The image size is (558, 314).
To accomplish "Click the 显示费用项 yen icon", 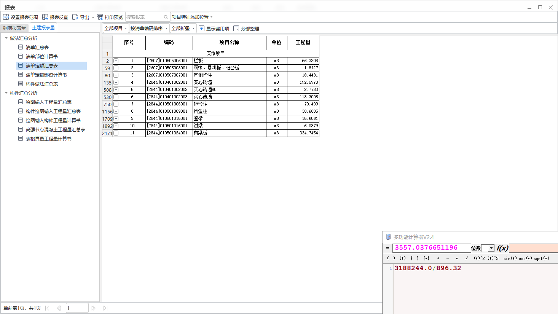I will point(202,29).
